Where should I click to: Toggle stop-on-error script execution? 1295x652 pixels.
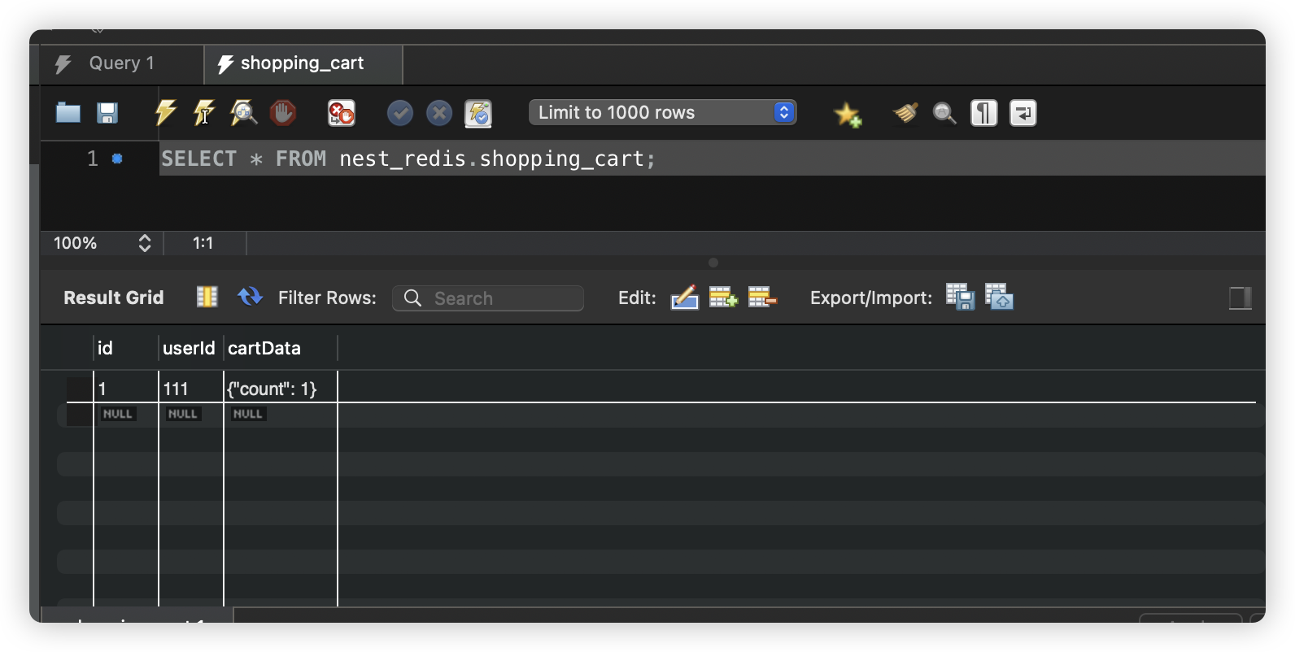341,113
